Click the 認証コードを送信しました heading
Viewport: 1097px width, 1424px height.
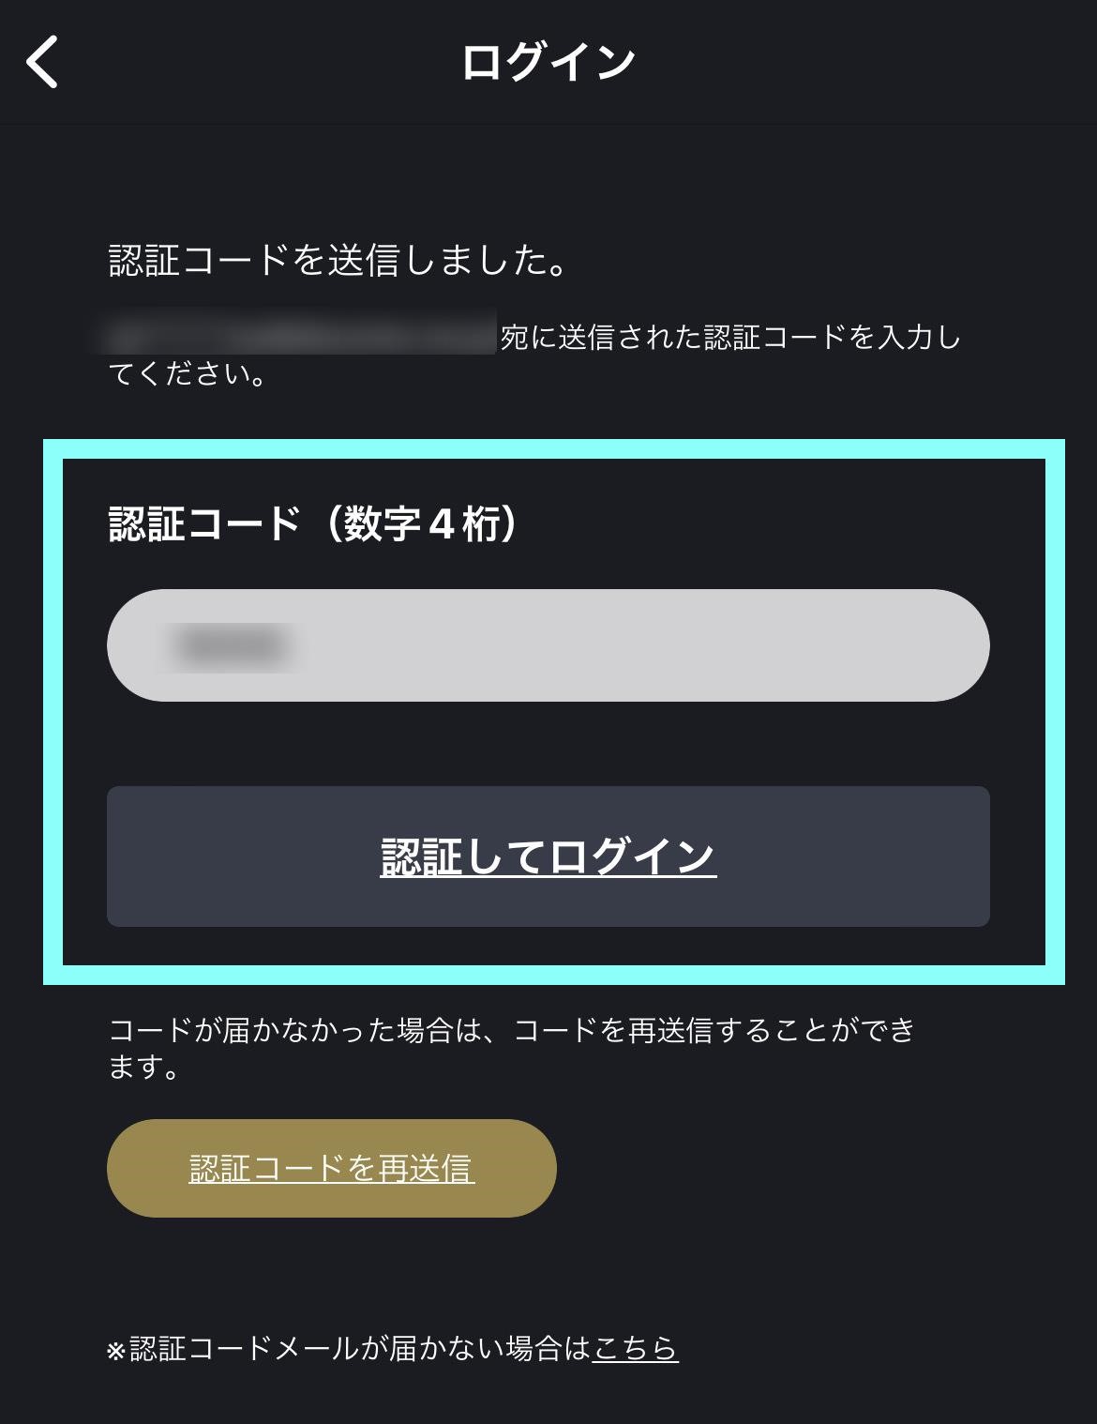[338, 261]
